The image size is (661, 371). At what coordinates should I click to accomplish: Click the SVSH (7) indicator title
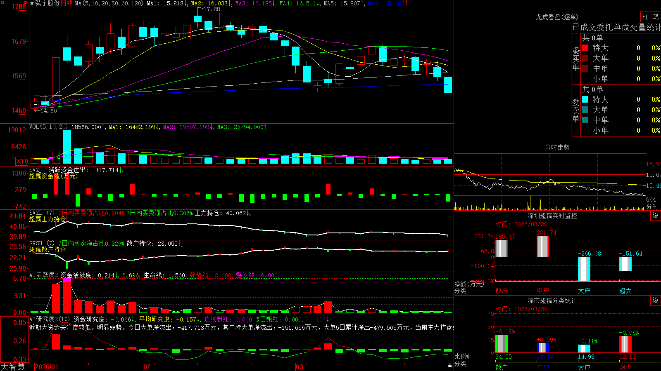[42, 244]
